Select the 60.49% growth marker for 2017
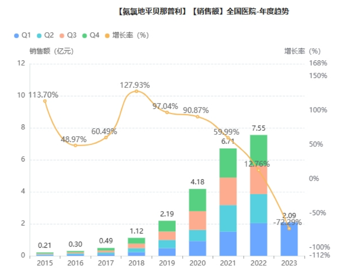 pyautogui.click(x=106, y=138)
